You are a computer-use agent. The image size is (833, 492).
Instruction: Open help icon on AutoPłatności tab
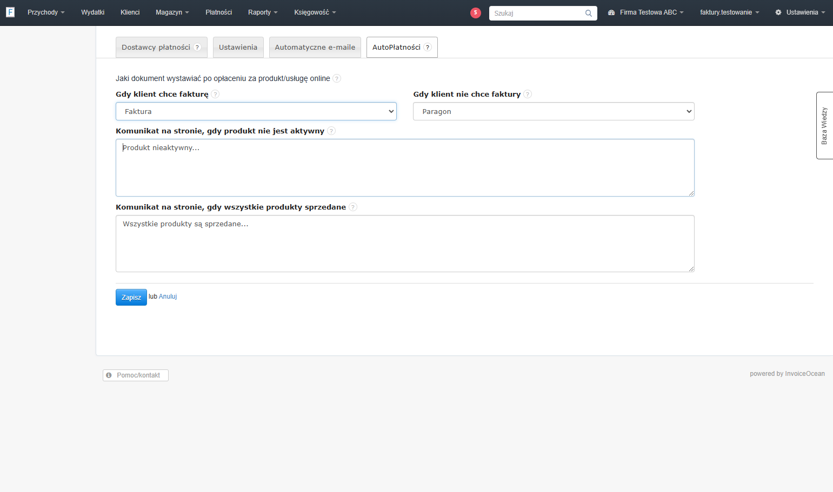pos(428,48)
